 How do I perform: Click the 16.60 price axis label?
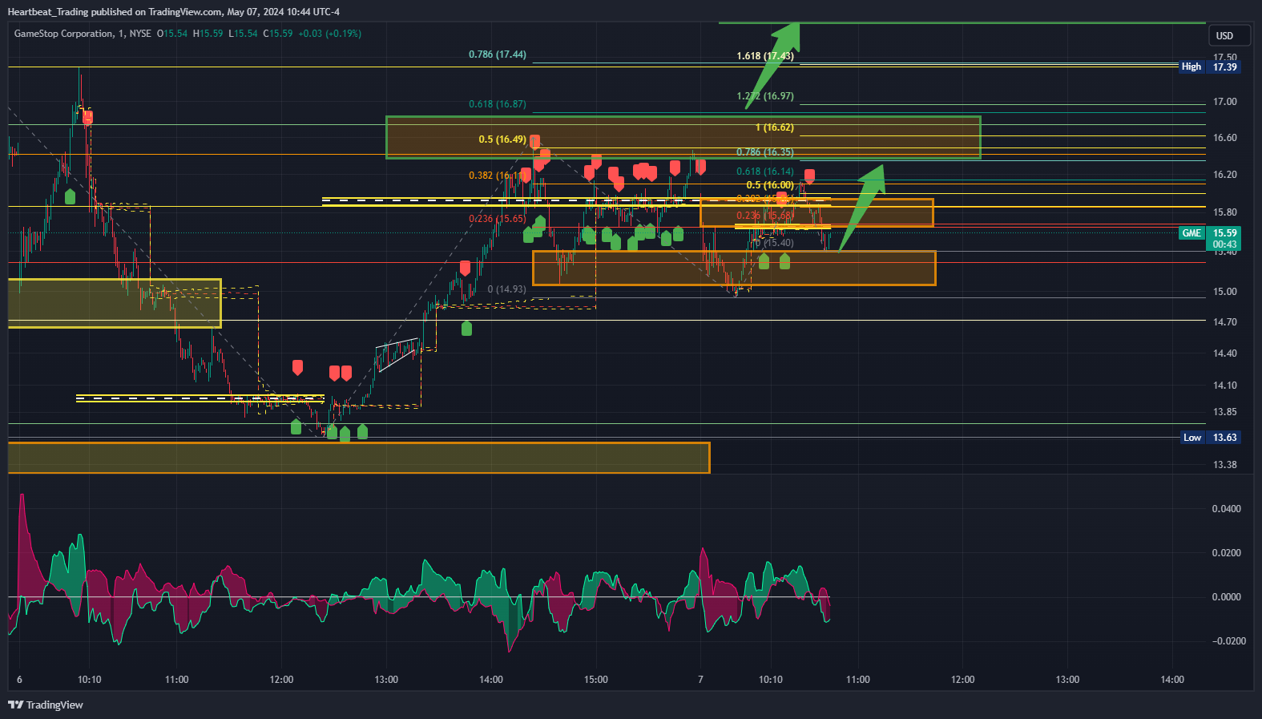[x=1224, y=138]
